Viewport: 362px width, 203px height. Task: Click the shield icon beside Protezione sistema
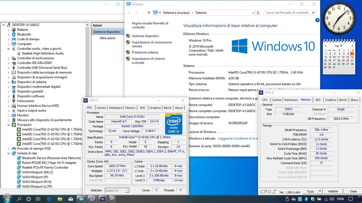pos(128,52)
